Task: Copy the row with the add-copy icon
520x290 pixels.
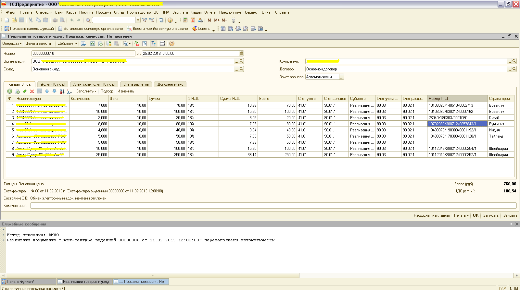Action: [x=17, y=91]
